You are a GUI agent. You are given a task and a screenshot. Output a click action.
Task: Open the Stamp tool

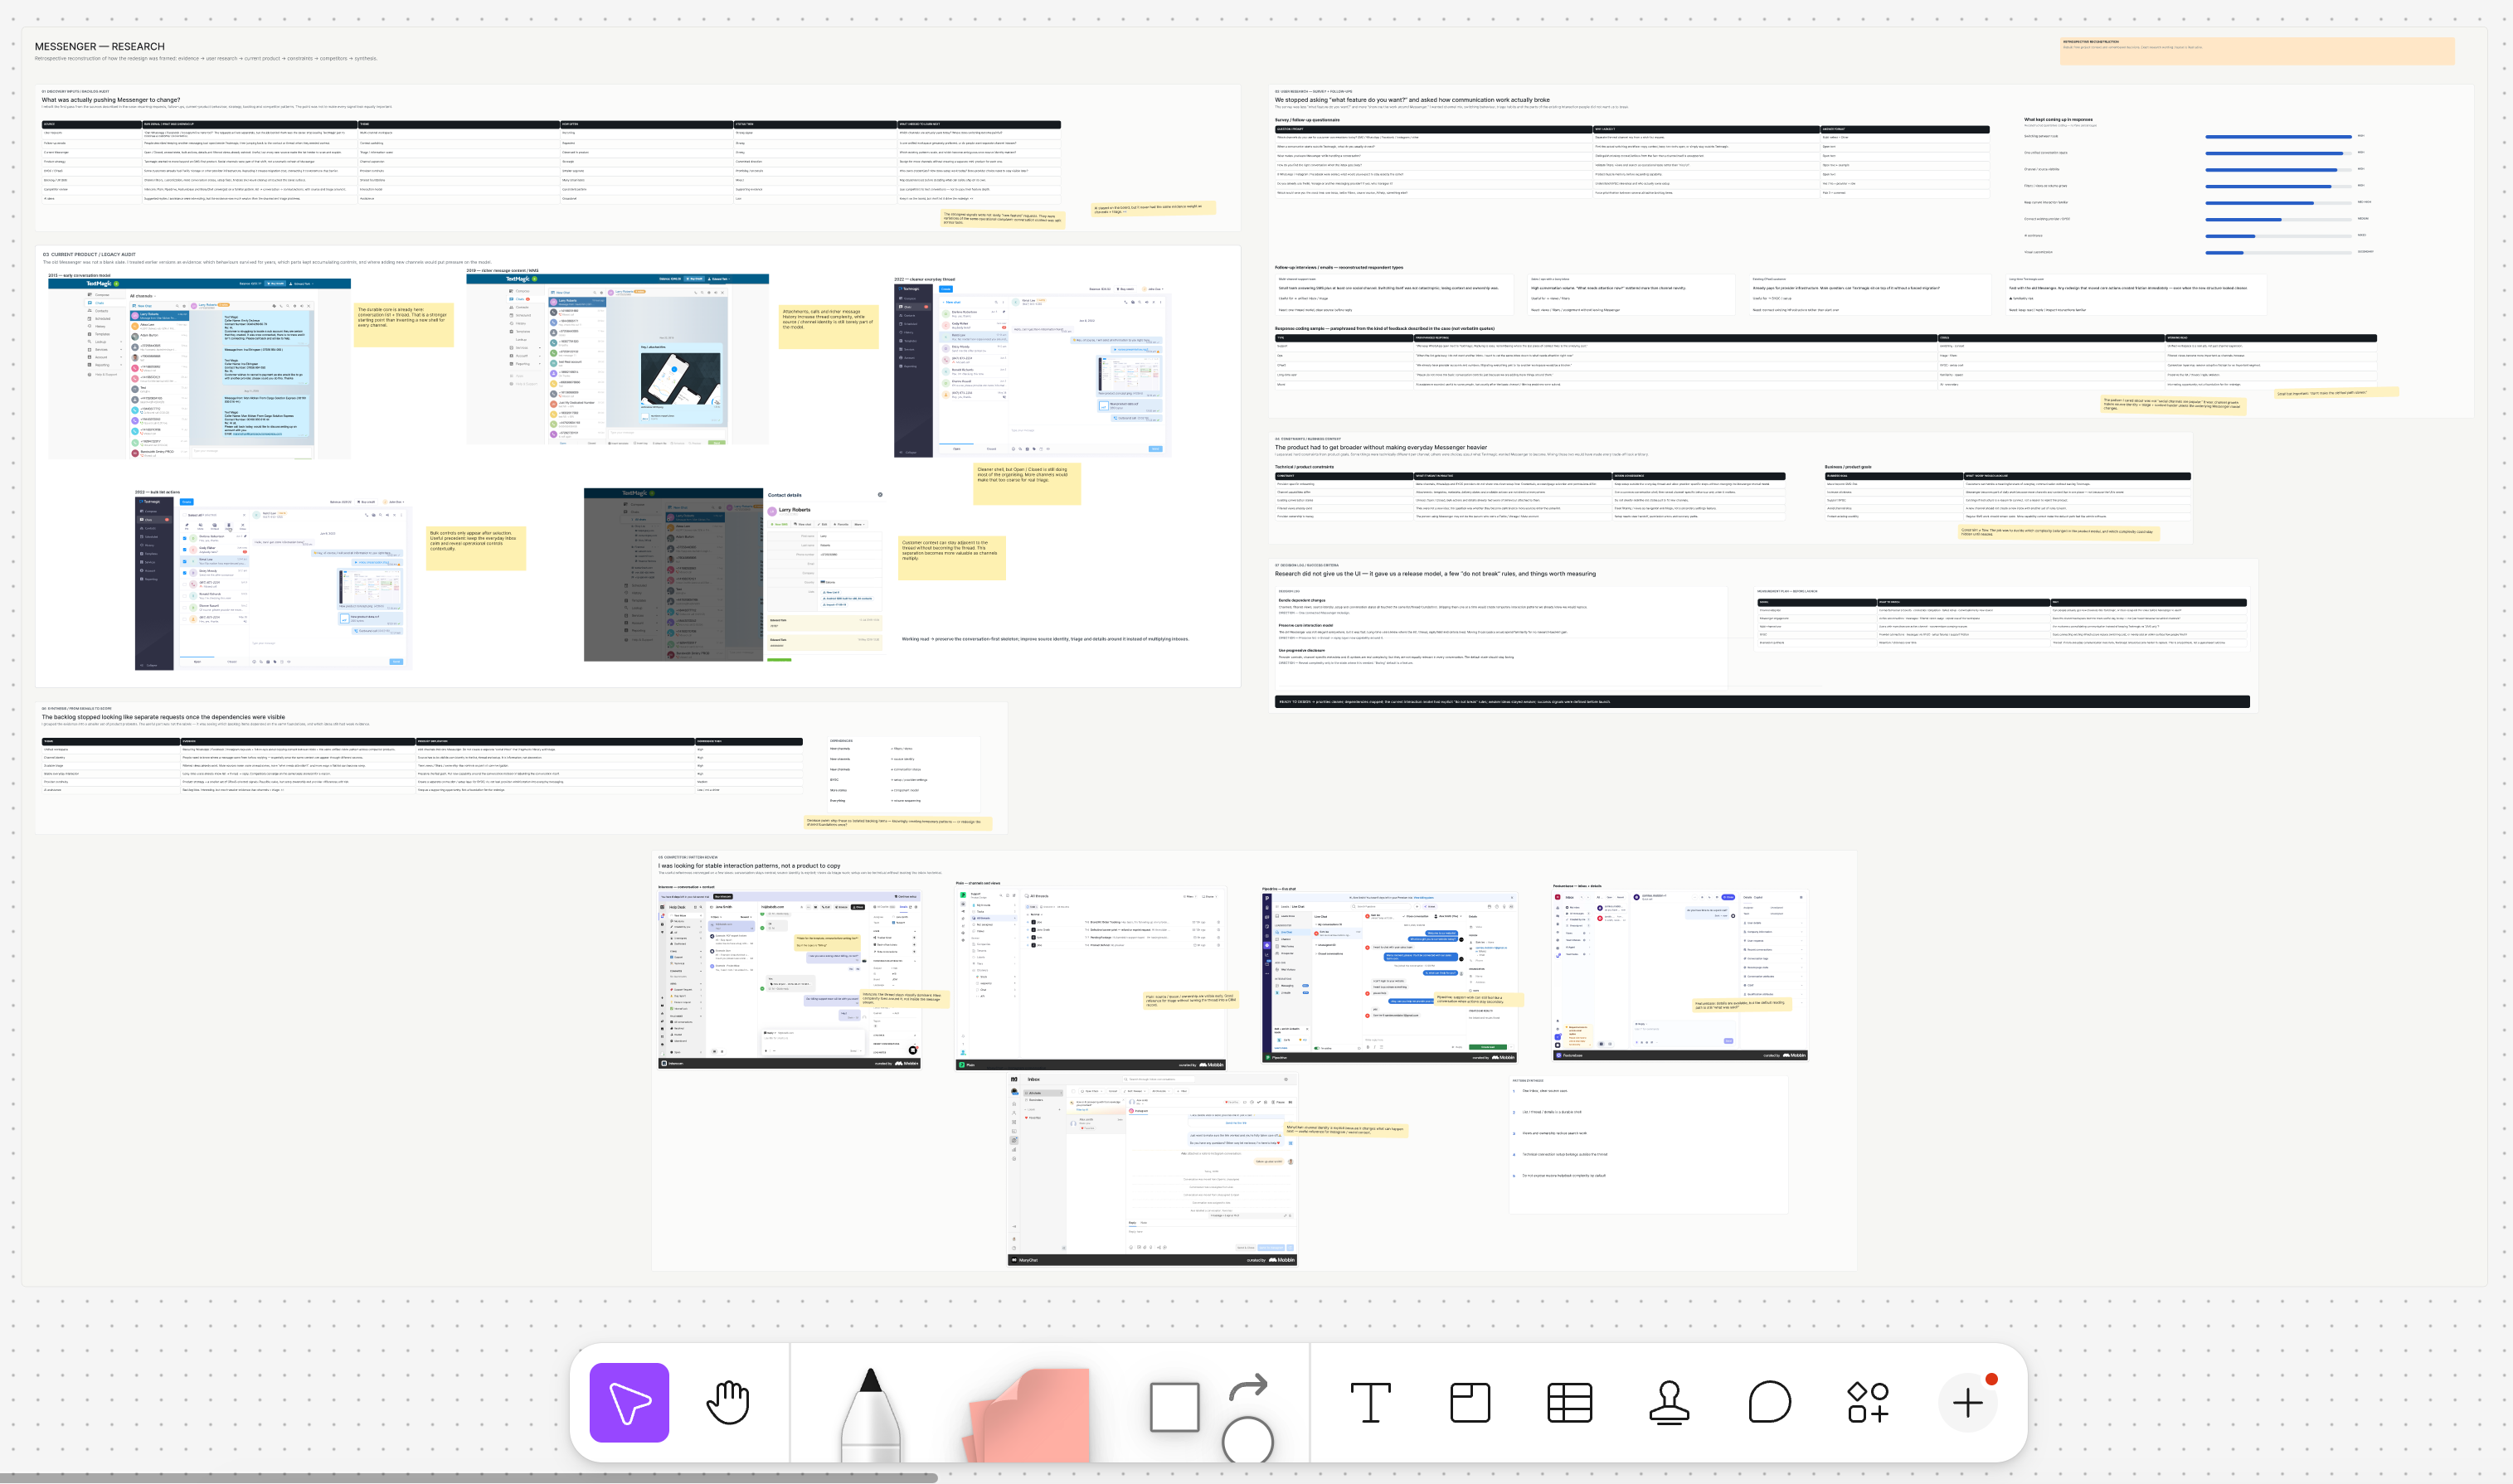(1669, 1402)
